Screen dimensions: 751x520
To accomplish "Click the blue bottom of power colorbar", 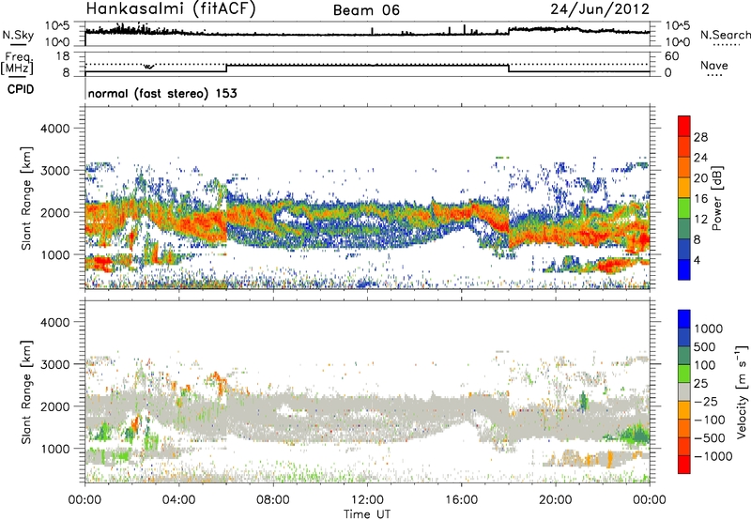I will click(x=684, y=270).
